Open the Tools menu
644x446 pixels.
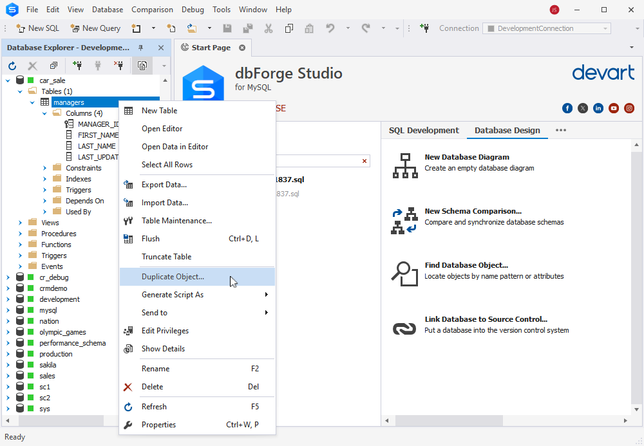click(x=222, y=10)
